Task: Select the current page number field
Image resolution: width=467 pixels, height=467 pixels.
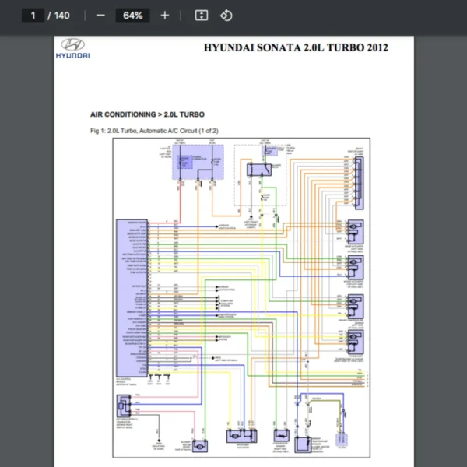Action: (33, 16)
